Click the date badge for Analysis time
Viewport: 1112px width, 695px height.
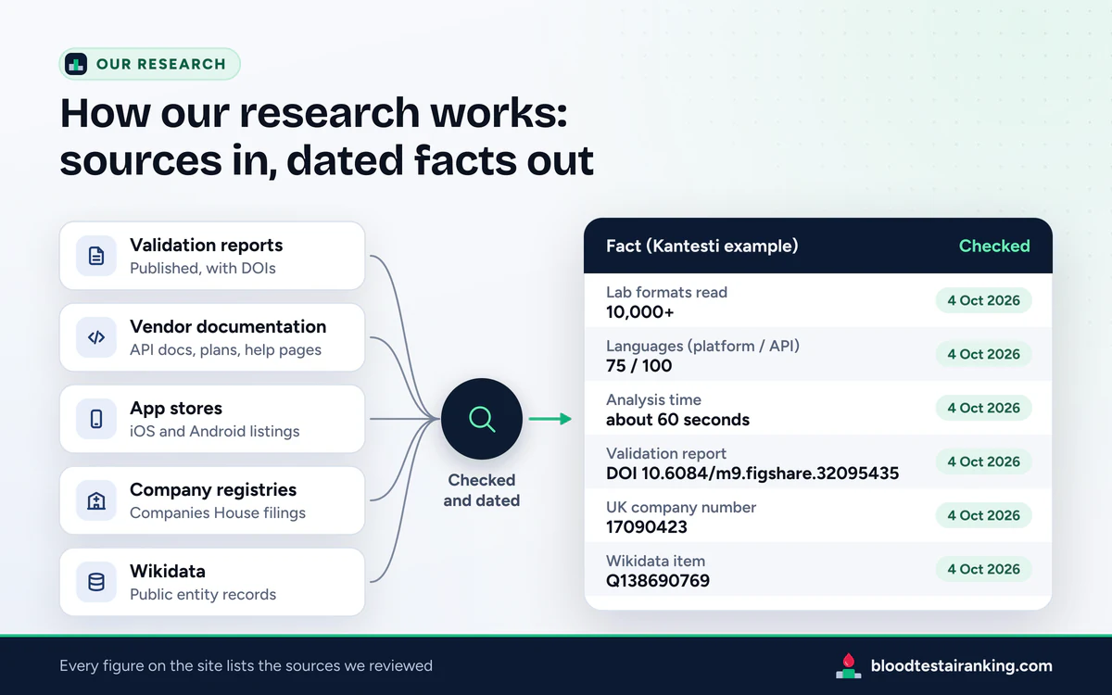pos(983,408)
